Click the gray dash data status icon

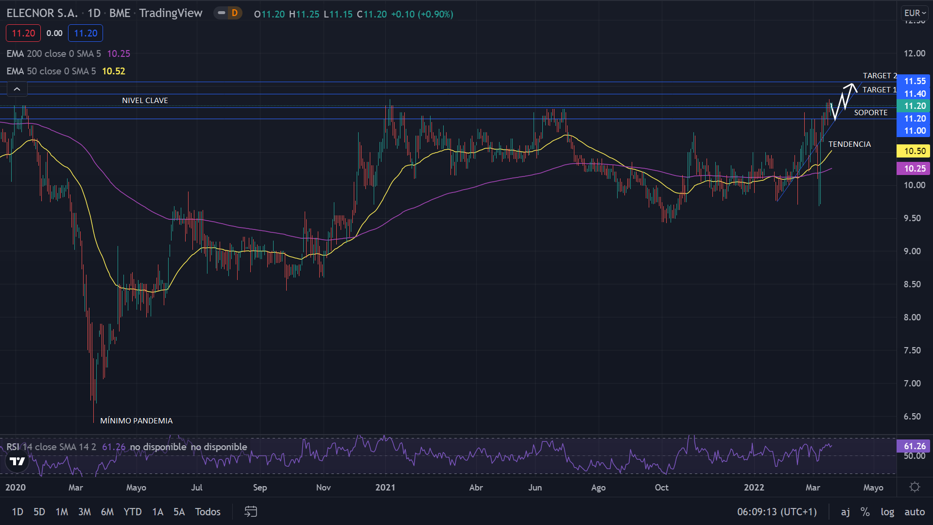[x=222, y=13]
